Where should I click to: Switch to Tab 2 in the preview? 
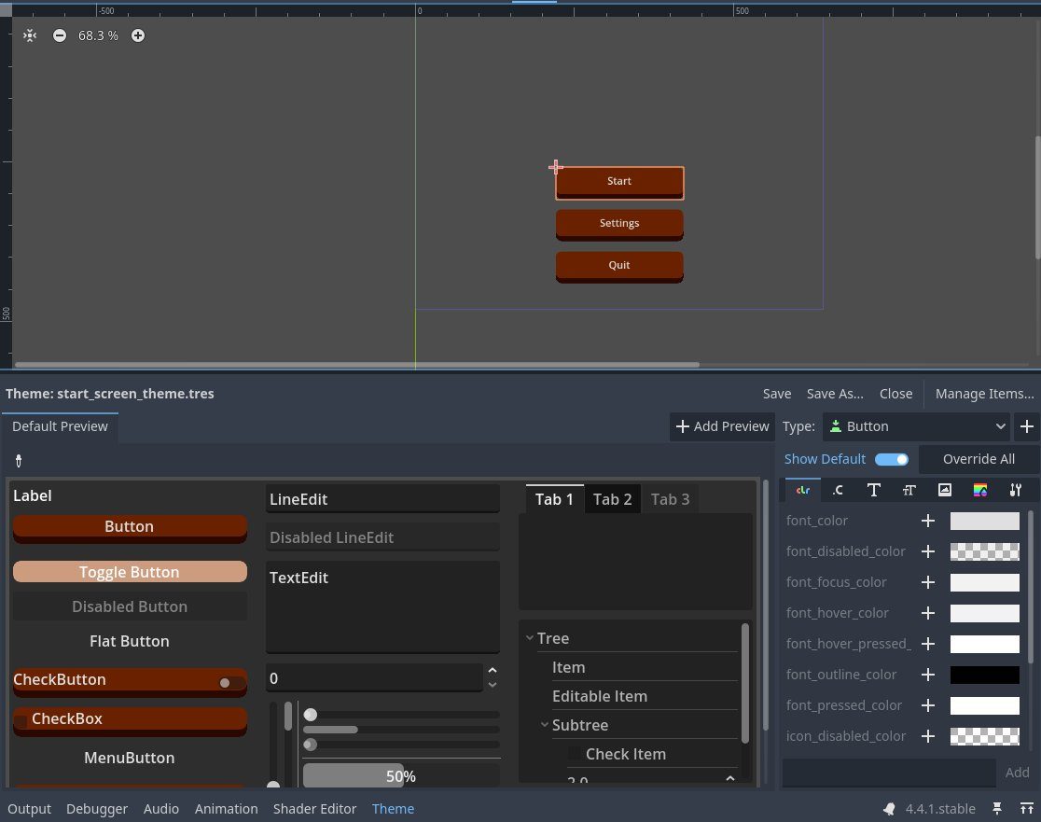click(x=612, y=499)
